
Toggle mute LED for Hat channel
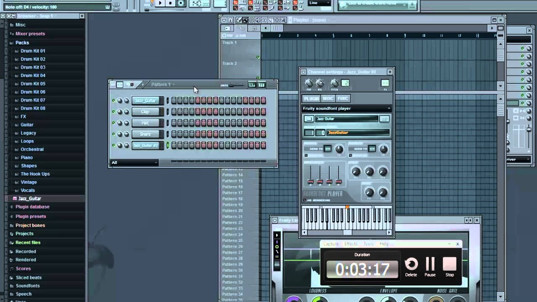(113, 123)
